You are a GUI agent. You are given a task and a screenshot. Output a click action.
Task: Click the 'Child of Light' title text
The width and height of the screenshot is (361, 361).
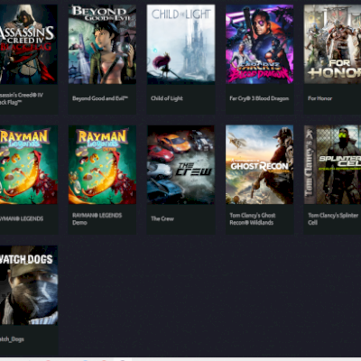coord(167,98)
